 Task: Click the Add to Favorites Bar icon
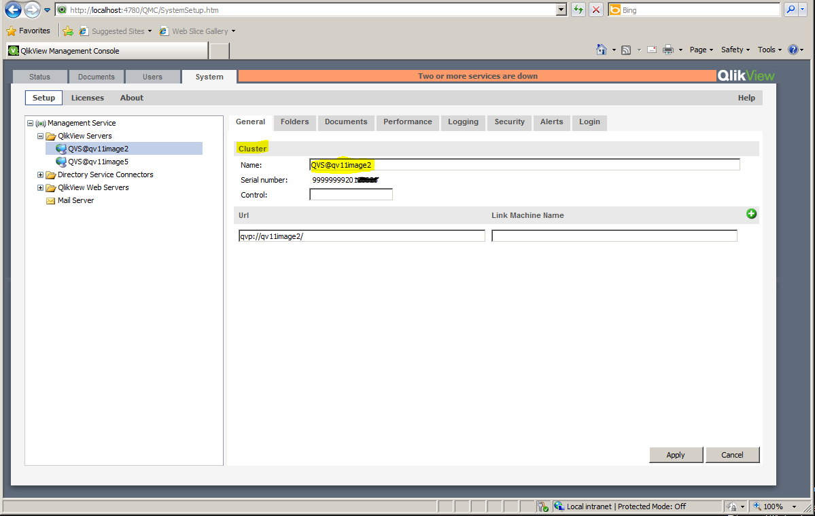(x=67, y=31)
